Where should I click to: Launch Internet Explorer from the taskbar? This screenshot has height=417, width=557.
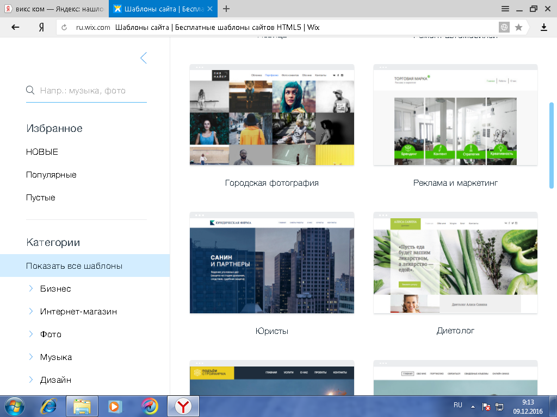click(48, 406)
